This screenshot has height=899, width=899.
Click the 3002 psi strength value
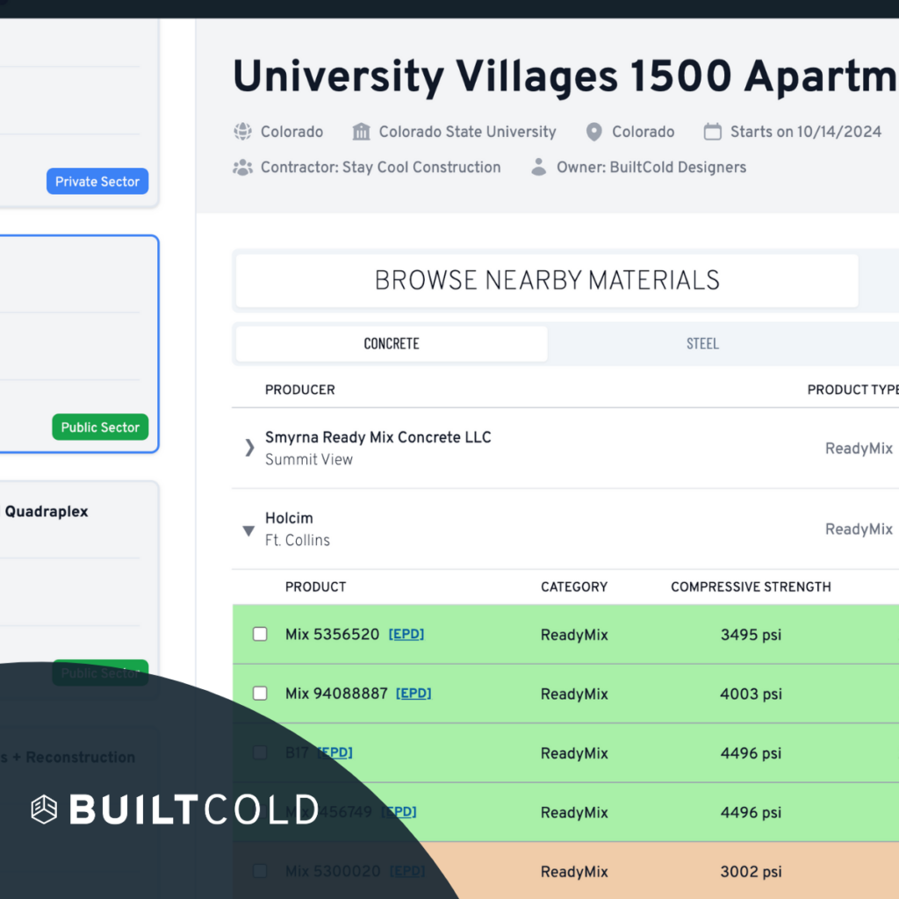(x=752, y=872)
